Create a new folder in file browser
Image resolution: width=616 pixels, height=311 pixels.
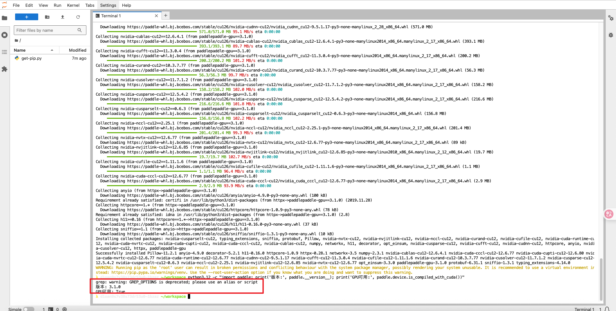47,17
